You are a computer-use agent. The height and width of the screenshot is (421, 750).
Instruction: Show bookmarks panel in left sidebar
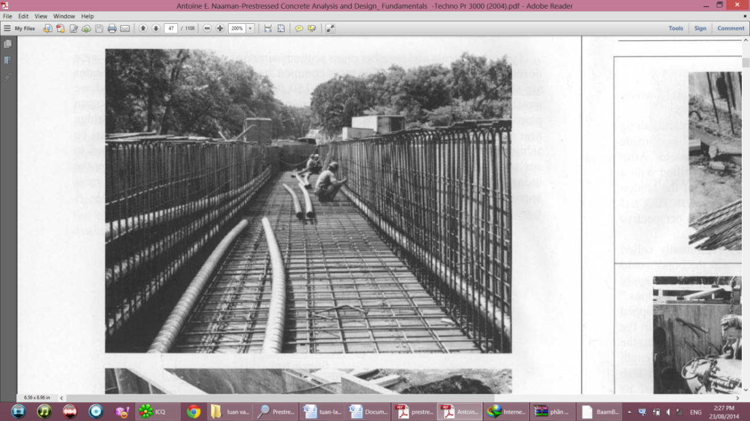pos(8,61)
